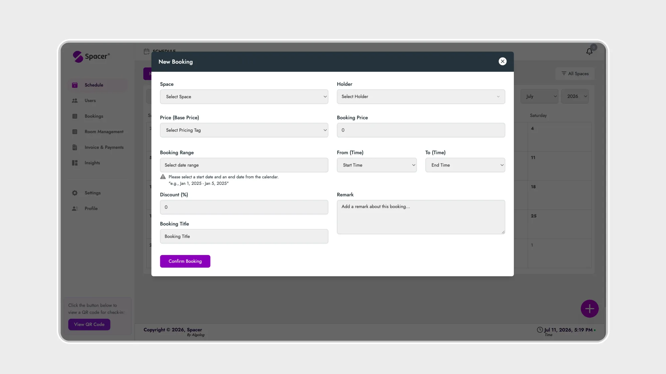Click the Bookings sidebar icon
The image size is (666, 374).
pos(75,116)
